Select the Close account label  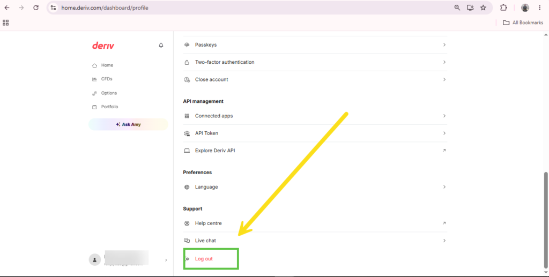click(211, 80)
